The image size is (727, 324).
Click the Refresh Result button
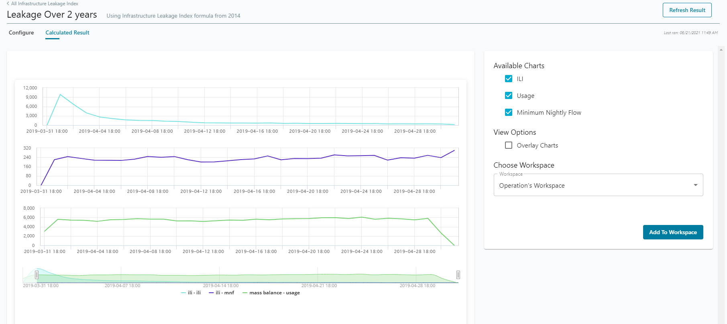(x=687, y=10)
